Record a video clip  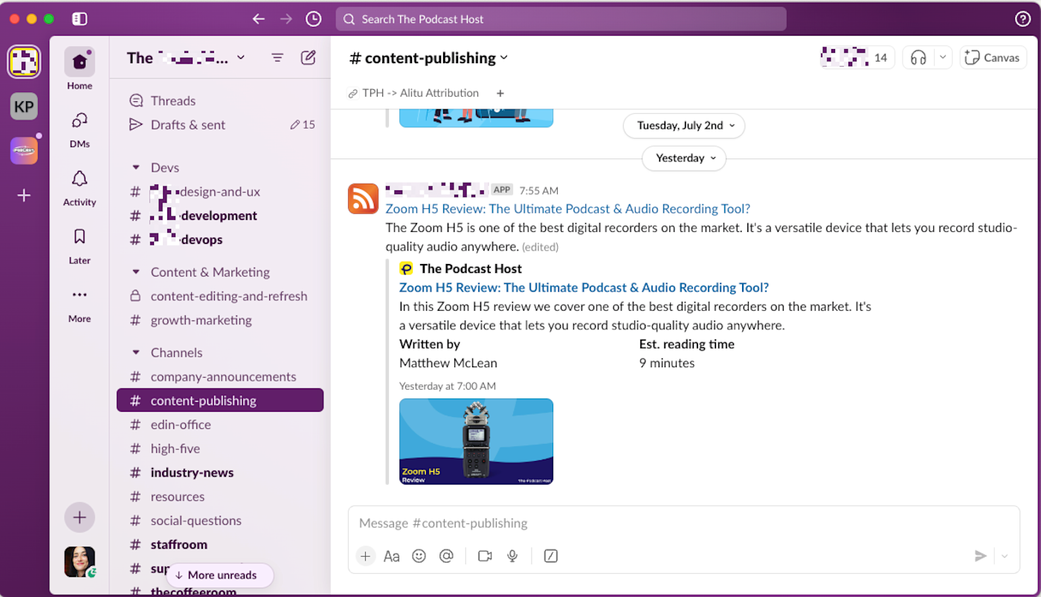(485, 556)
